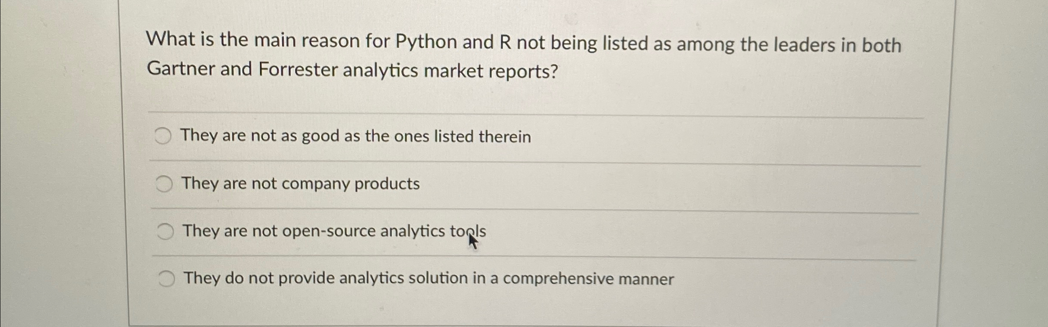Select the radio button for "They are not as good as the ones listed therein"

pos(164,137)
